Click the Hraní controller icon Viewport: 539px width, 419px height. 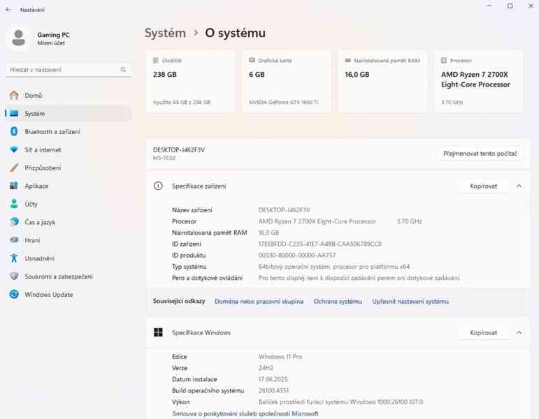point(14,240)
